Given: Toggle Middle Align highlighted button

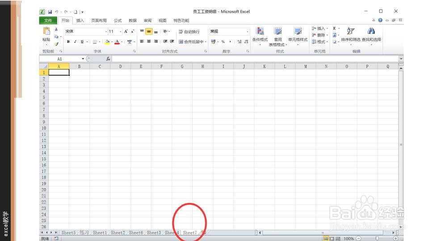Looking at the screenshot, I should click(x=149, y=31).
